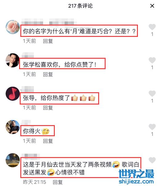The image size is (157, 186).
Task: Open the avatar beside 你得火 comment
Action: [13, 127]
